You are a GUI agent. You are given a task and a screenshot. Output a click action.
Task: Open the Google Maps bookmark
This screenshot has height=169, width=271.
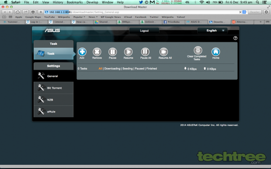[x=33, y=17]
